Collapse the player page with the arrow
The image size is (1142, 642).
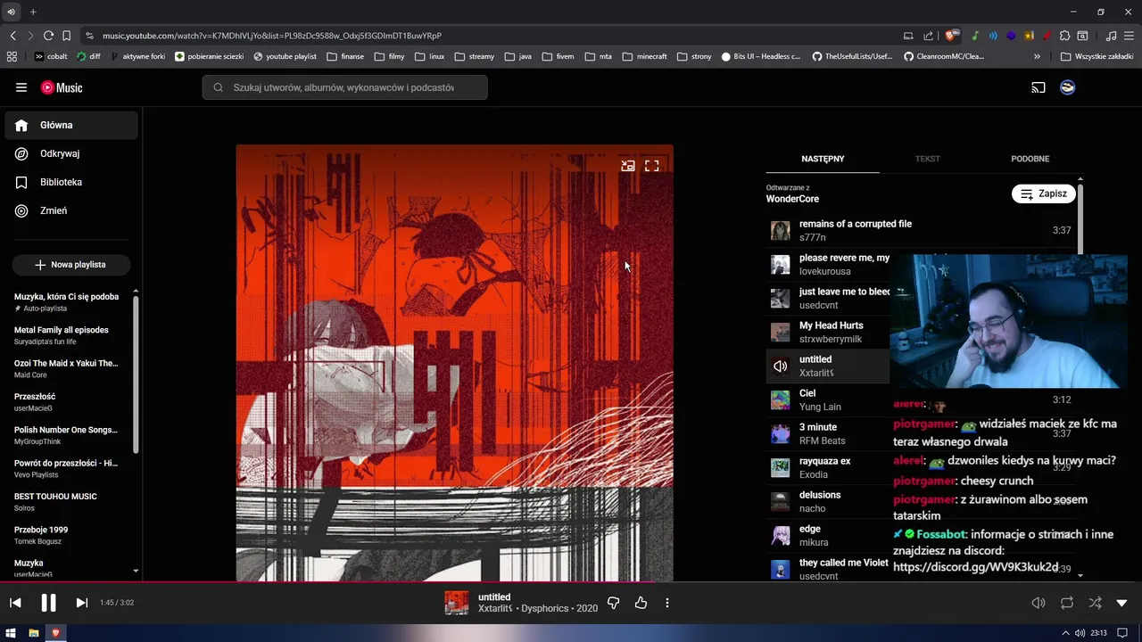[1122, 603]
